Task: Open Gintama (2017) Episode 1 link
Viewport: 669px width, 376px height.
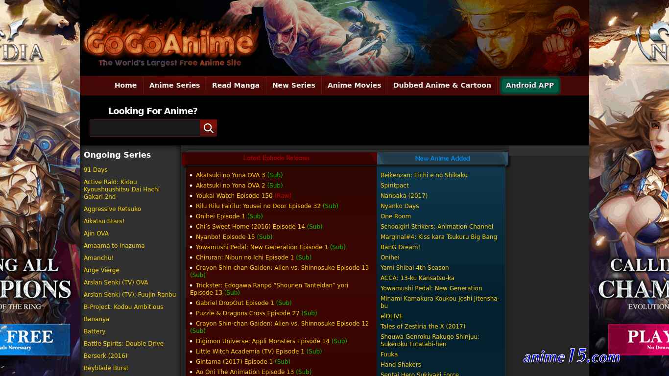Action: [x=234, y=361]
